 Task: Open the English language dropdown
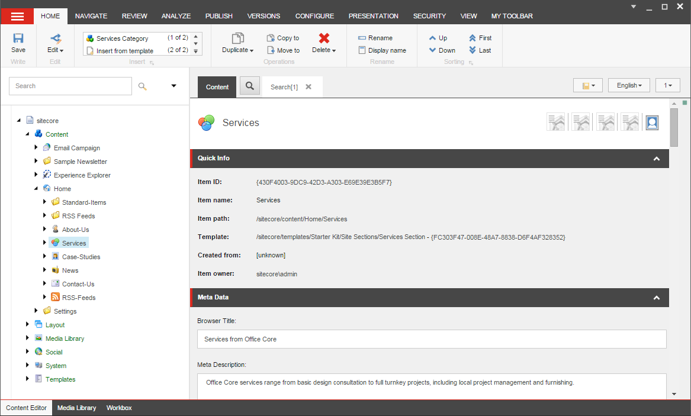coord(629,85)
